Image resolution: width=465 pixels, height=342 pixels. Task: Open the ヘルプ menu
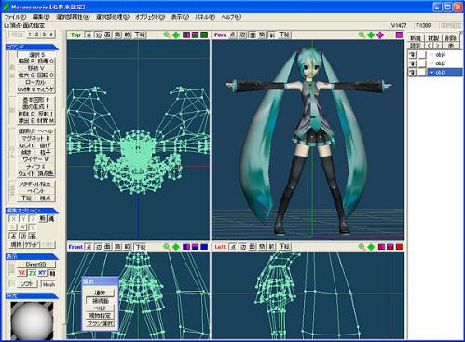pos(231,17)
